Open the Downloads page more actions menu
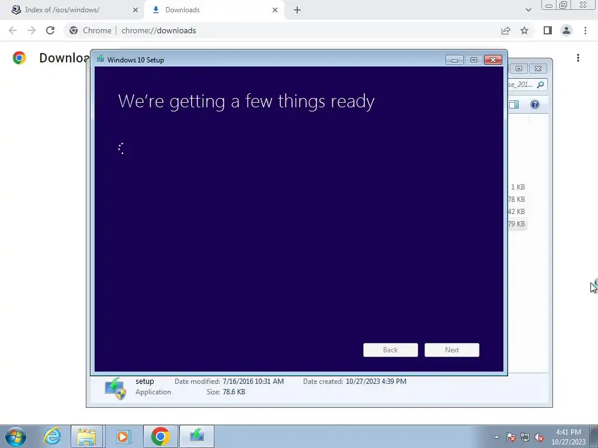Image resolution: width=598 pixels, height=448 pixels. click(578, 58)
